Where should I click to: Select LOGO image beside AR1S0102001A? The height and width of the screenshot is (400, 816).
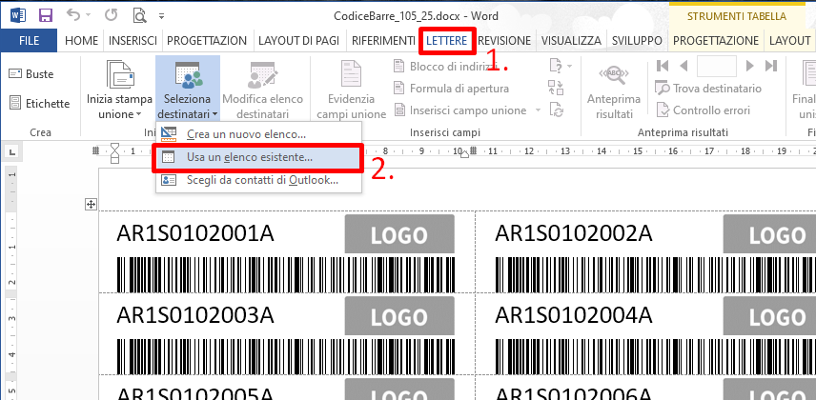399,234
